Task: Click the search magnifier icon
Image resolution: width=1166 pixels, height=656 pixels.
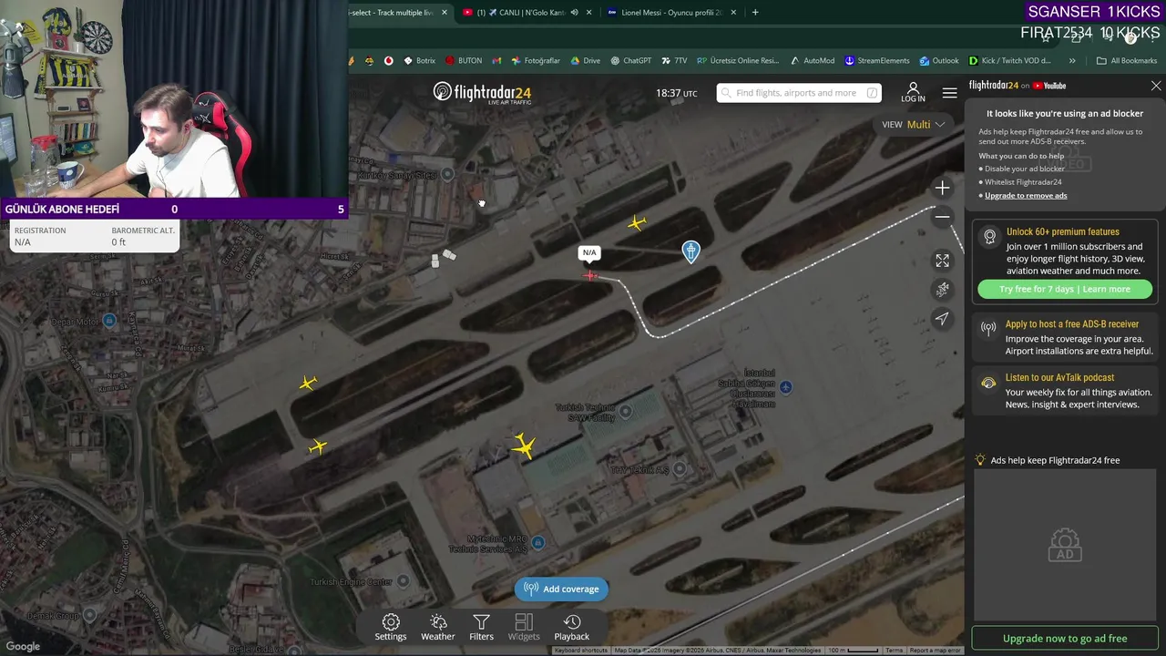Action: tap(726, 93)
